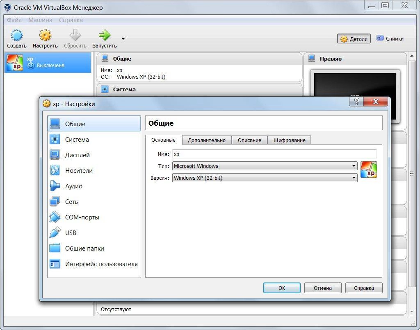Click the Превью section header
Viewport: 420px width, 330px height.
coord(355,59)
